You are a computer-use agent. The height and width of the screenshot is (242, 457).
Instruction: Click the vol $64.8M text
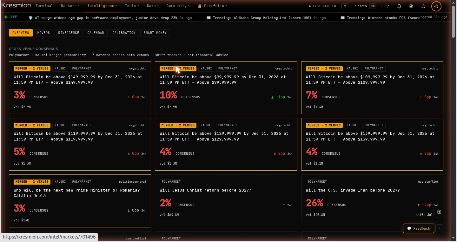tap(169, 215)
